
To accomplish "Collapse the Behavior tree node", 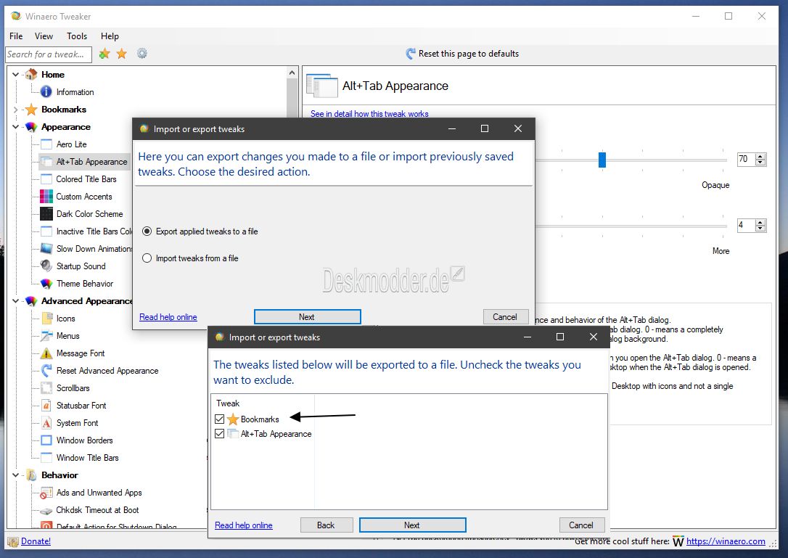I will point(15,475).
